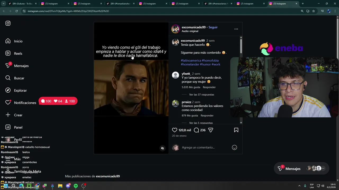339x190 pixels.
Task: Open site information icon in address bar
Action: coord(24,11)
